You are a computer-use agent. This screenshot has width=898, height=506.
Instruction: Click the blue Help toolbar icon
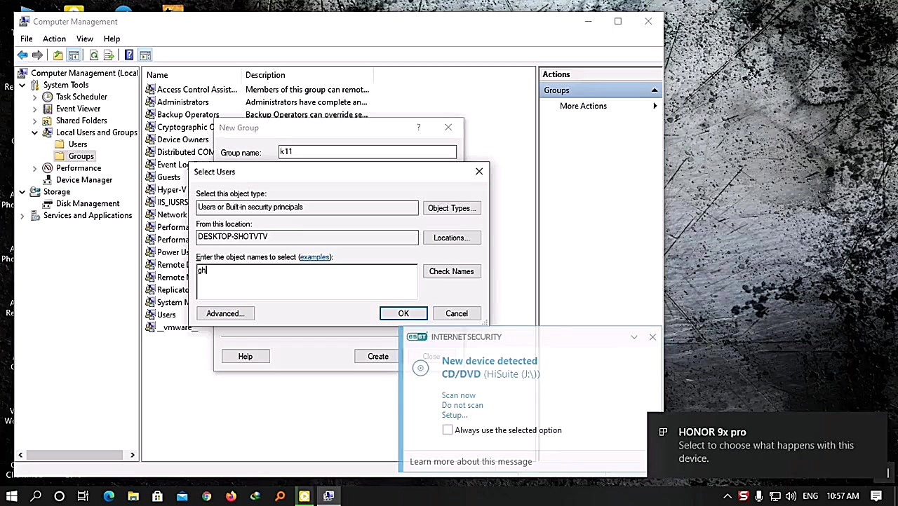tap(129, 55)
